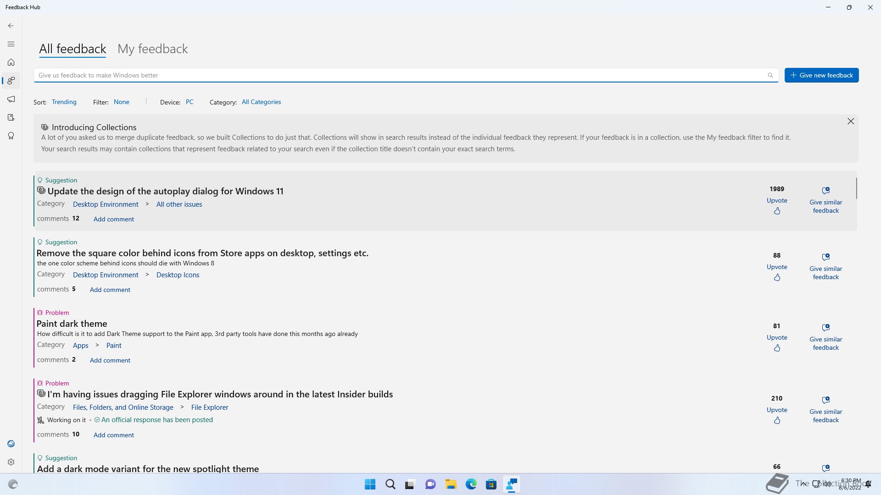The image size is (881, 495).
Task: Open 'Remove the square color behind icons' feedback
Action: 202,253
